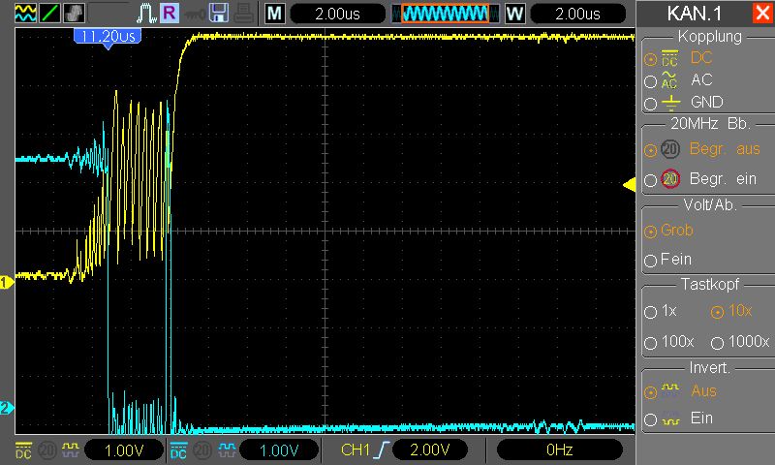The image size is (775, 465).
Task: Set probe attenuation to 10x
Action: pos(717,312)
